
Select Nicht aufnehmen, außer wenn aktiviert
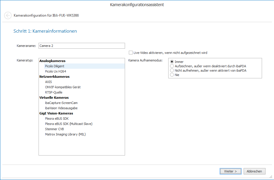(x=172, y=70)
